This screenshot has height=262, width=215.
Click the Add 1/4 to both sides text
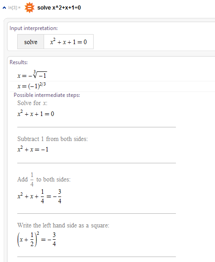pos(44,179)
